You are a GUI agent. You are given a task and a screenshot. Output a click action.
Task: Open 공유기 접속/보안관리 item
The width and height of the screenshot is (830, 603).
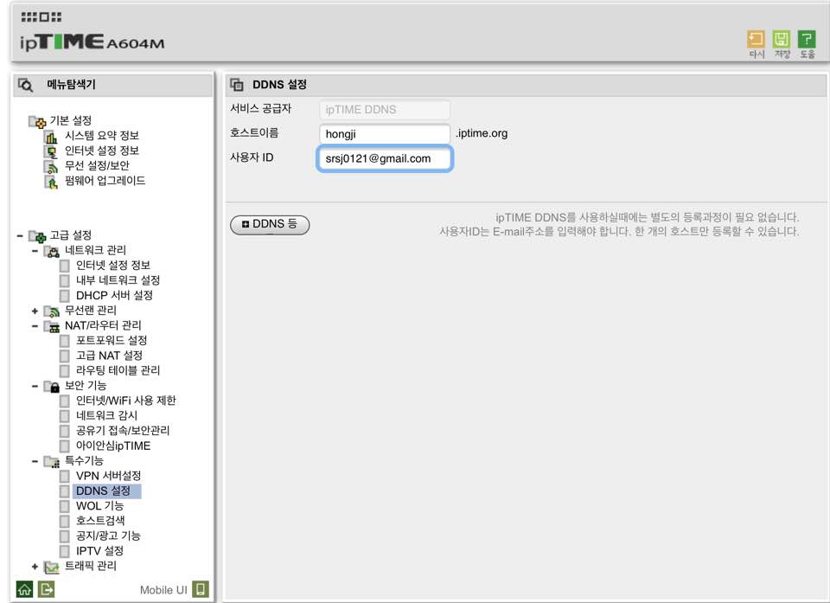(x=123, y=431)
